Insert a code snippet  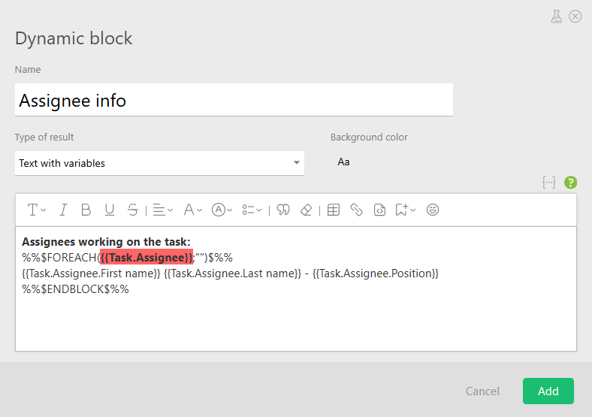(379, 210)
